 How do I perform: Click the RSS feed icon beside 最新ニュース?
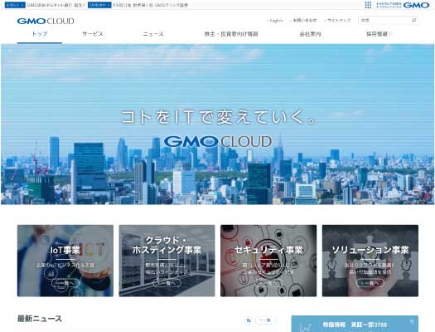[x=249, y=320]
